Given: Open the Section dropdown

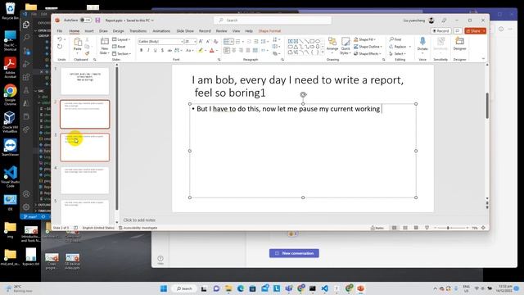Looking at the screenshot, I should [x=122, y=53].
